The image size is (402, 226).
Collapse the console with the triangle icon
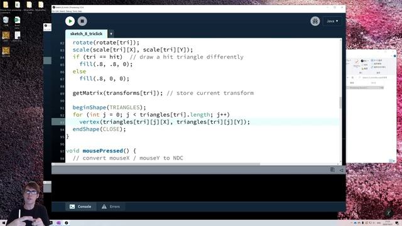tap(341, 170)
